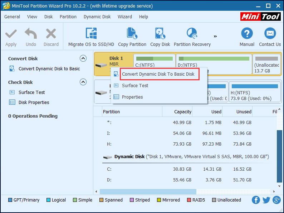Sort by Partition column header

[x=132, y=112]
